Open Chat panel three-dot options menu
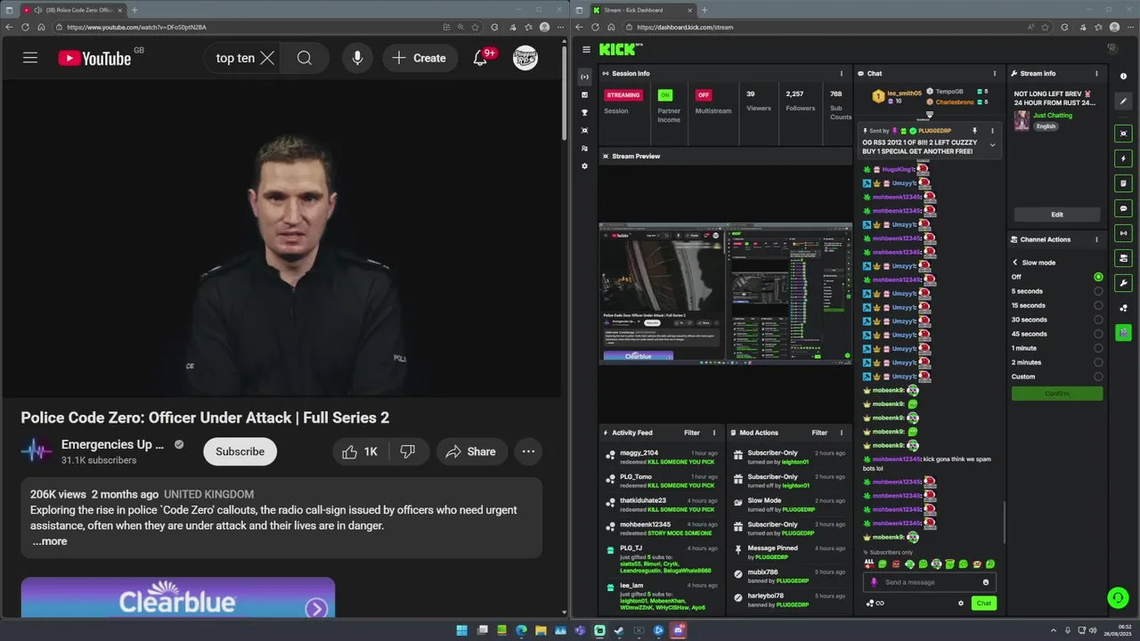 [995, 74]
